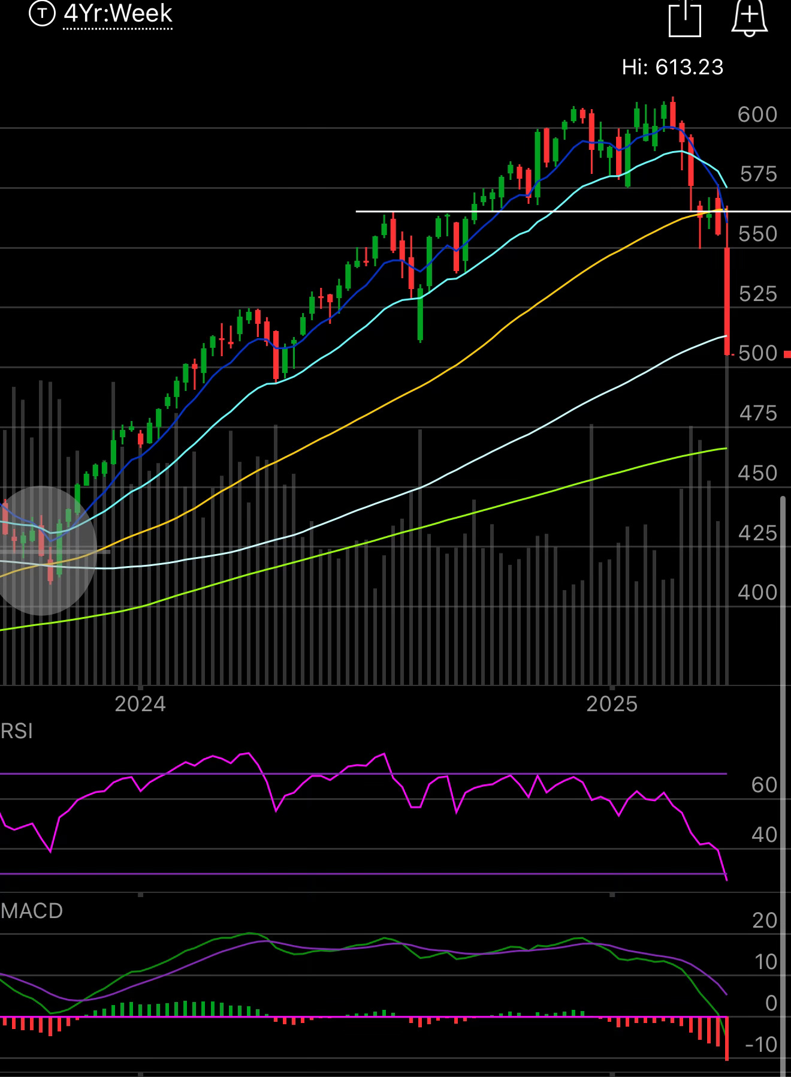Tap the add alert bell icon
791x1077 pixels.
(749, 18)
